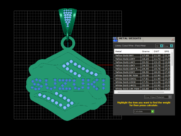This screenshot has width=181, height=136.
Task: Click the 12.92 DWT value
Action: 157,85
